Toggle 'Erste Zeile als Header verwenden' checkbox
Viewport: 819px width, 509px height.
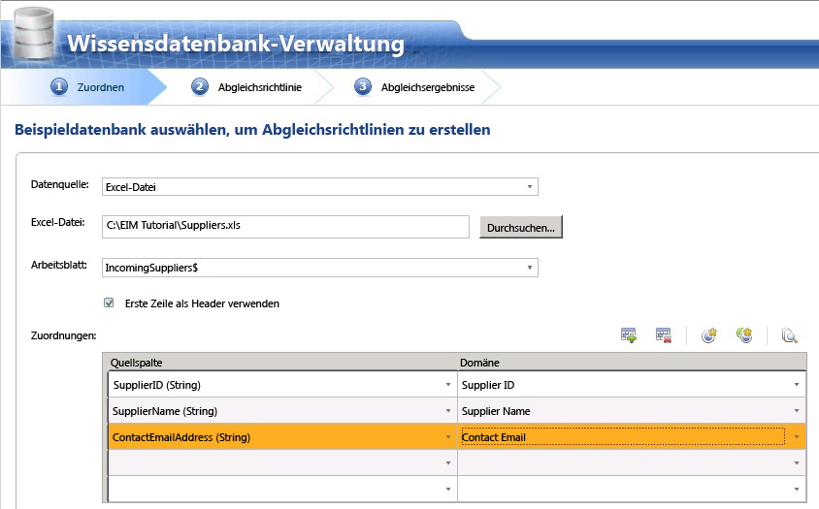[109, 302]
